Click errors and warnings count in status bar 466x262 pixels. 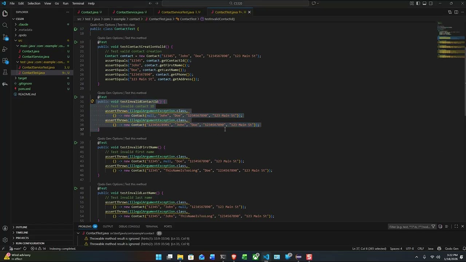pyautogui.click(x=38, y=249)
